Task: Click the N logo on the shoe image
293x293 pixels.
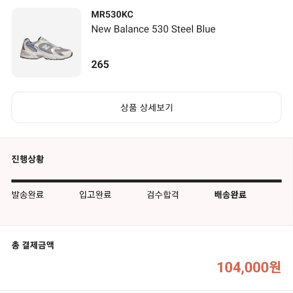Action: tap(46, 47)
